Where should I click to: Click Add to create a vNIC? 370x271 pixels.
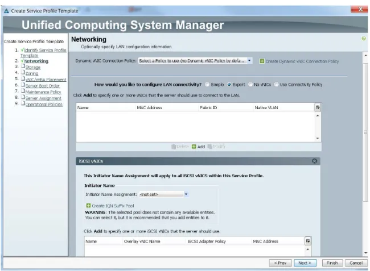[199, 147]
